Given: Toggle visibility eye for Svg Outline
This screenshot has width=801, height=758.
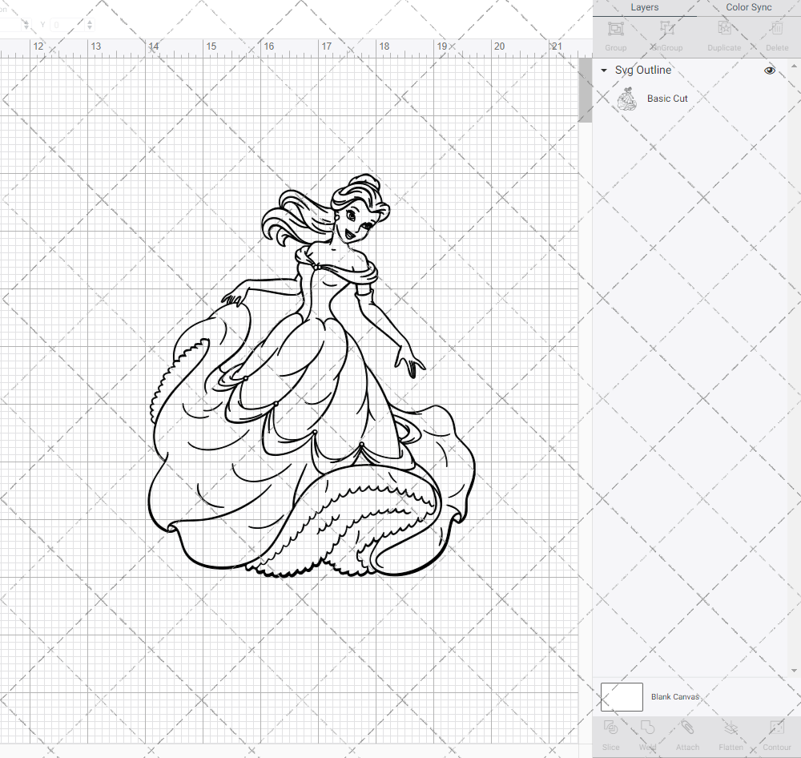Looking at the screenshot, I should [x=769, y=71].
